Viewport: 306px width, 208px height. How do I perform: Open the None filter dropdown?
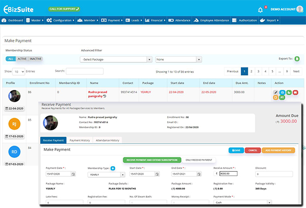(x=178, y=59)
